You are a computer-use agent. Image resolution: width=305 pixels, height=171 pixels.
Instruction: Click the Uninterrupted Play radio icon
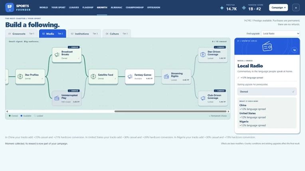(x=57, y=98)
